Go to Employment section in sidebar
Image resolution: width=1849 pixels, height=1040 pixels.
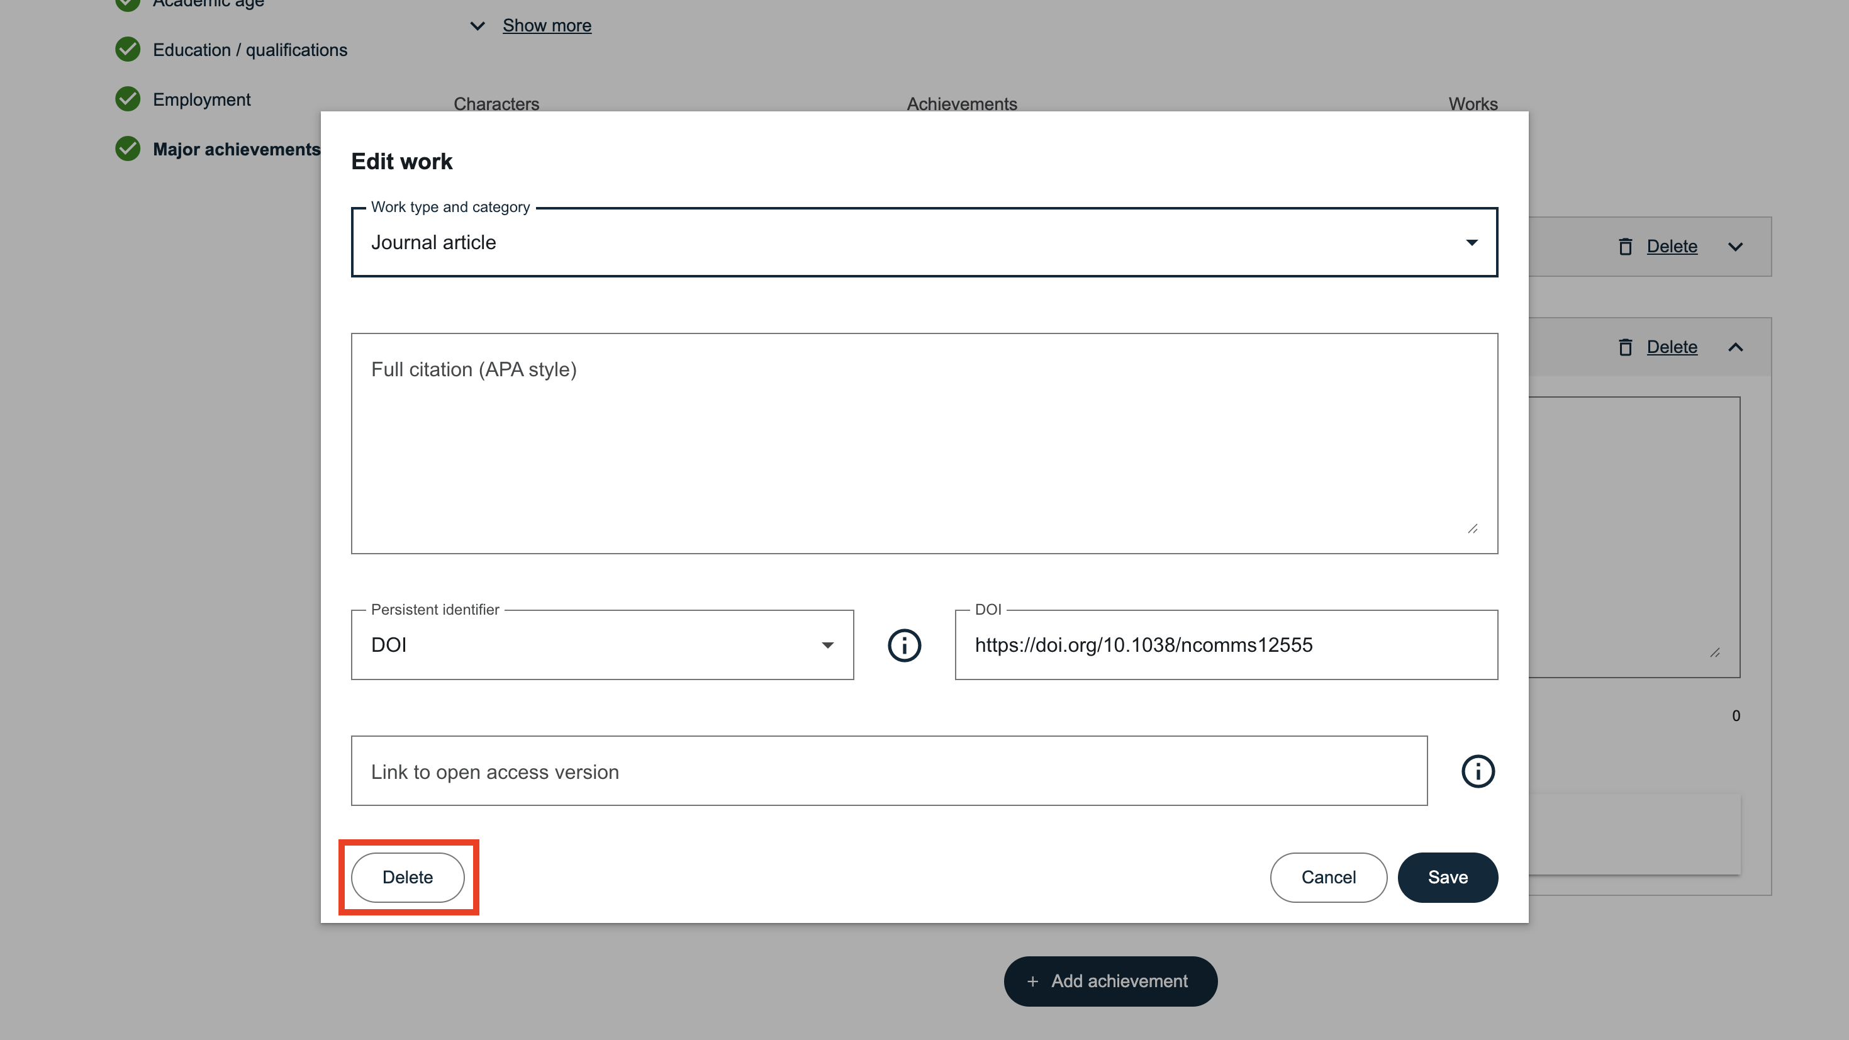tap(201, 100)
